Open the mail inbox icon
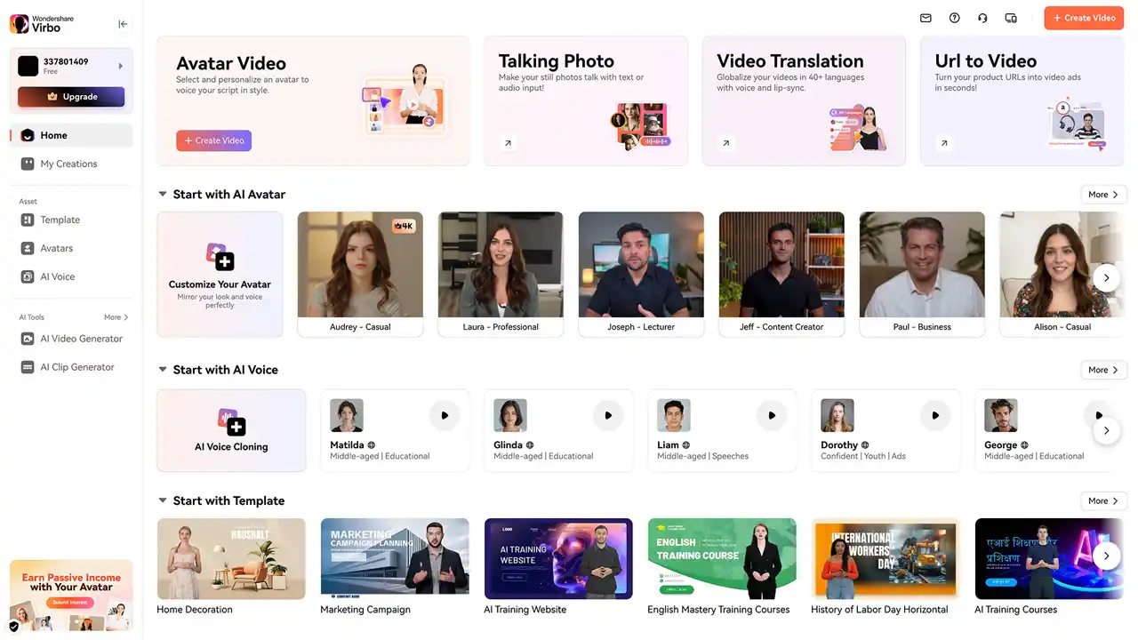 (x=926, y=18)
